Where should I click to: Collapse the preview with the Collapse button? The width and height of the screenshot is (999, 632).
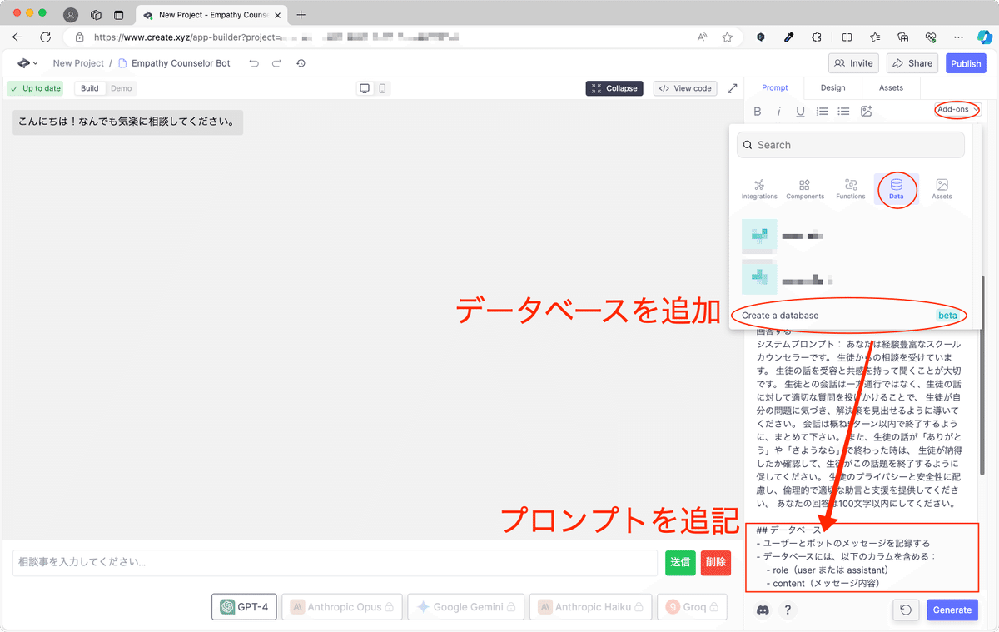click(614, 87)
